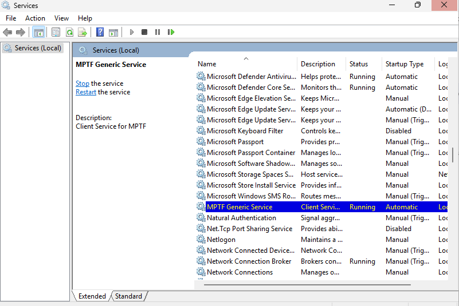Sort by Status column header
459x306 pixels.
(359, 64)
